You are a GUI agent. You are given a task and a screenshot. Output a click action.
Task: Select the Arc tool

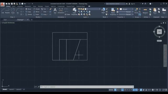[18, 11]
